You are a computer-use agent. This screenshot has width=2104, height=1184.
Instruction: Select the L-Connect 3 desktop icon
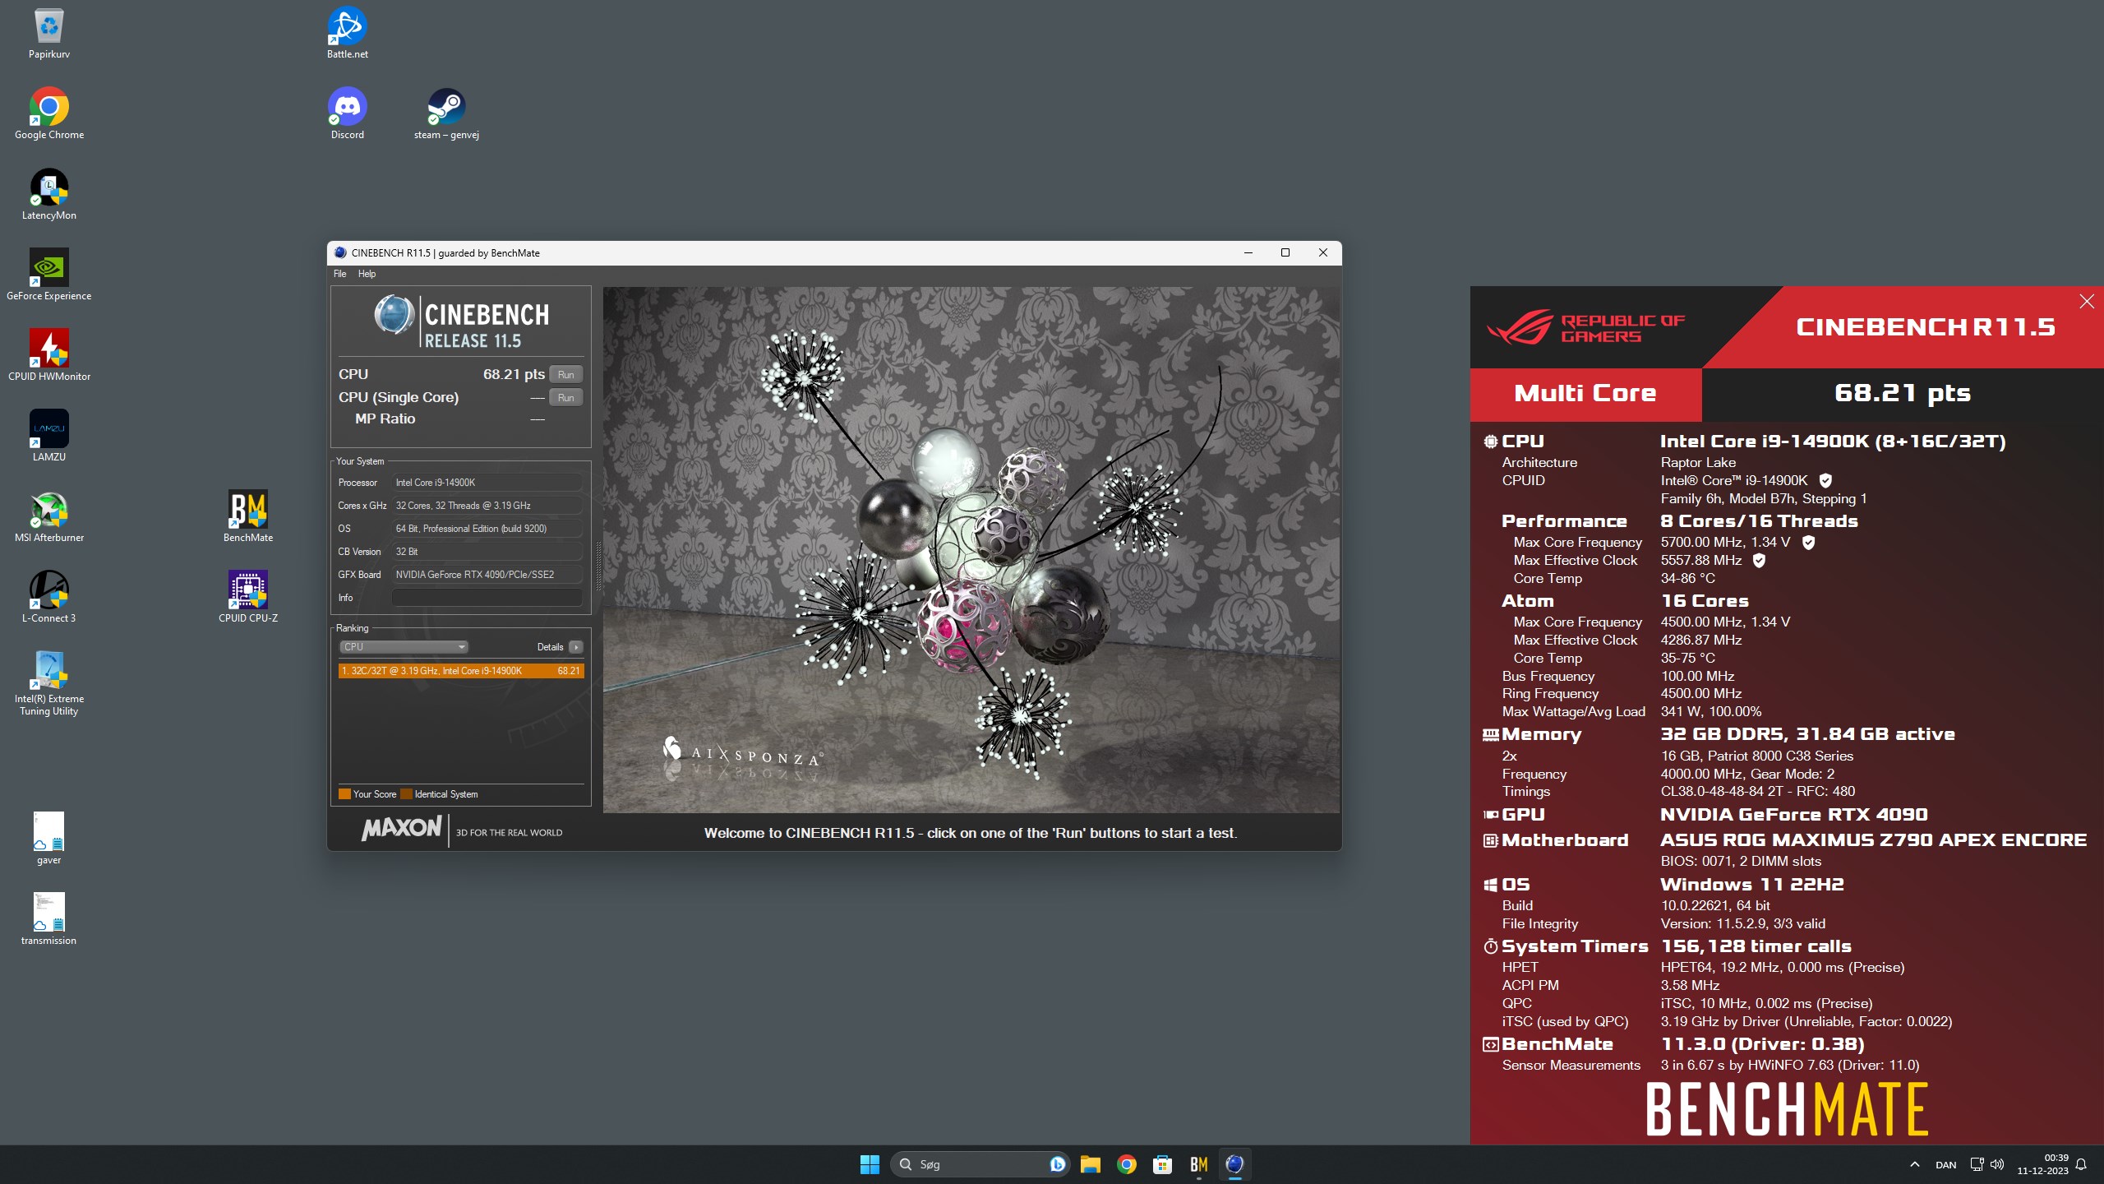click(x=49, y=597)
